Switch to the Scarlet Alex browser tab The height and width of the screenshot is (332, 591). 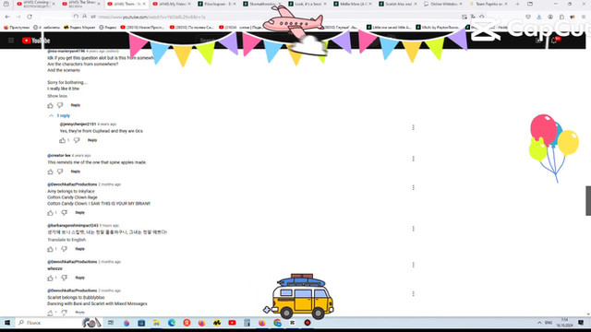pos(398,4)
